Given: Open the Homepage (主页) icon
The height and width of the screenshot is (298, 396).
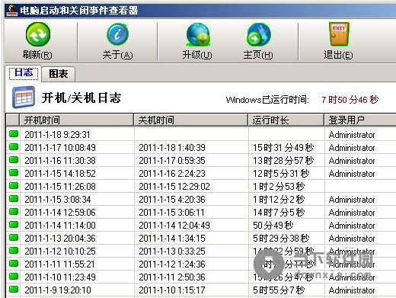Looking at the screenshot, I should point(258,35).
